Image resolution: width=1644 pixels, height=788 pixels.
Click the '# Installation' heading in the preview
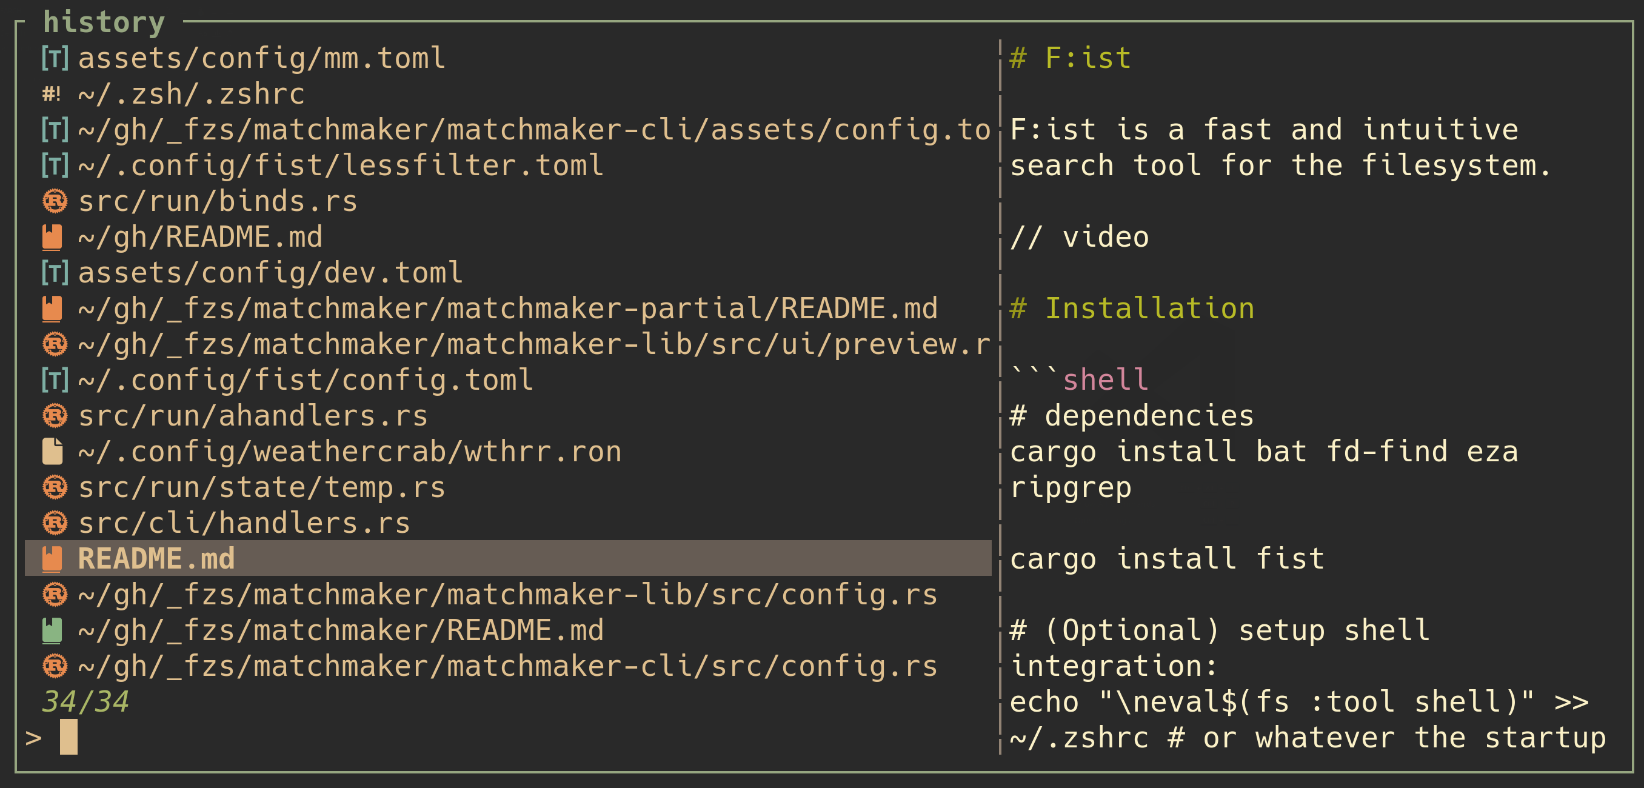(1132, 308)
